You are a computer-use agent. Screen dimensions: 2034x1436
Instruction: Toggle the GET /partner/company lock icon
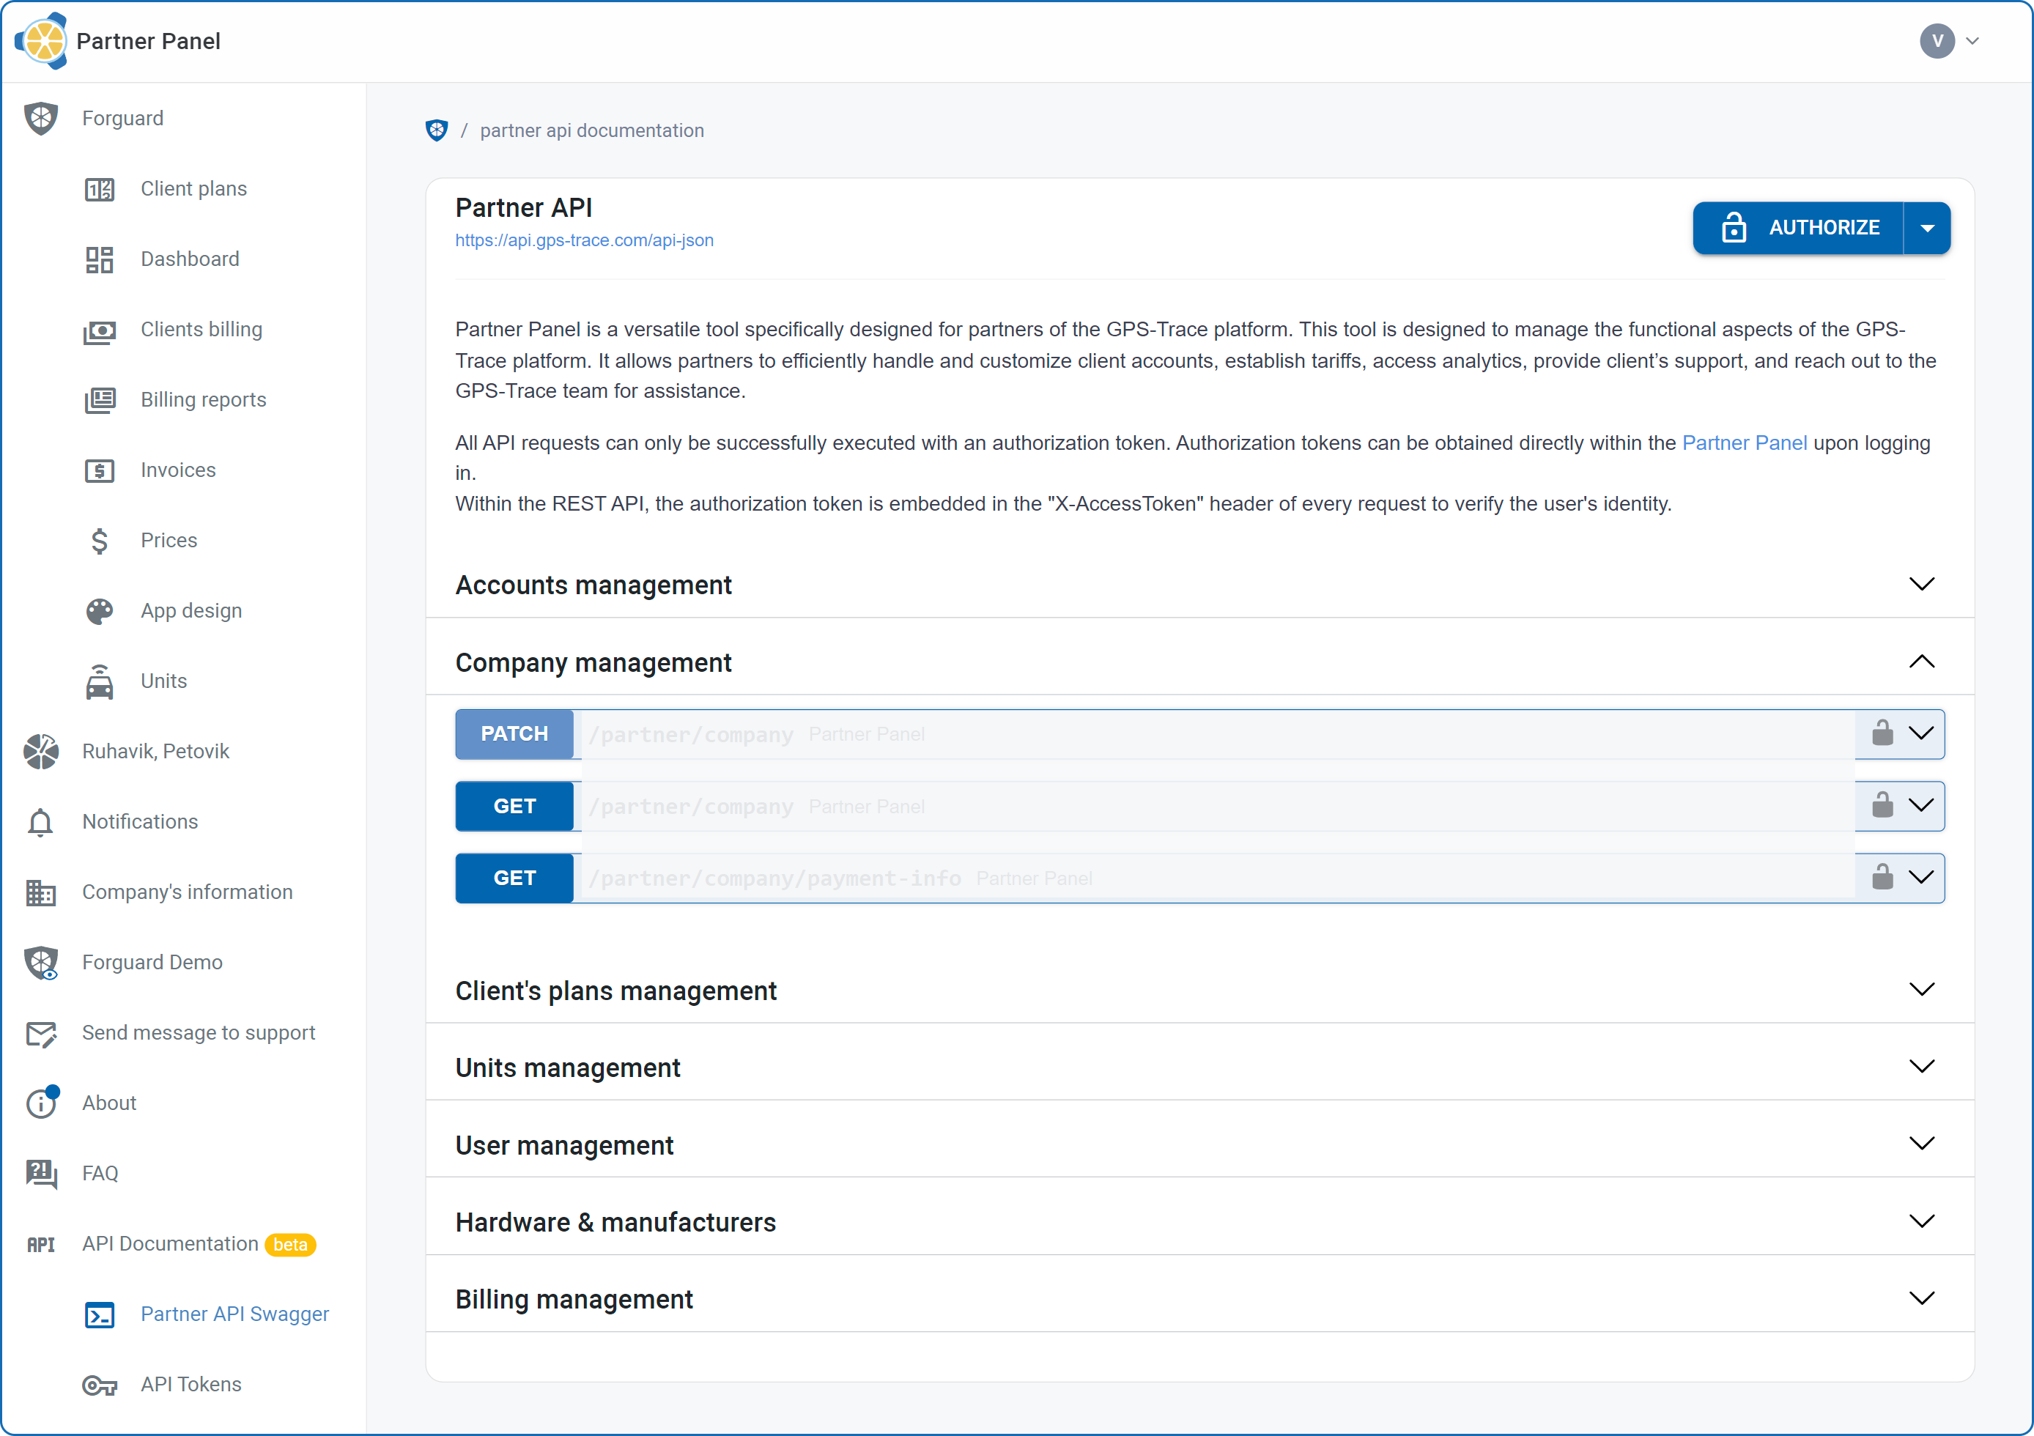click(1882, 805)
